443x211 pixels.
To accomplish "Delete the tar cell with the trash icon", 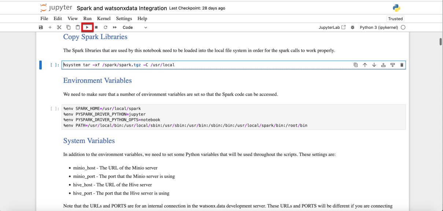I will click(x=402, y=65).
